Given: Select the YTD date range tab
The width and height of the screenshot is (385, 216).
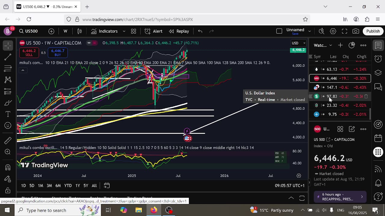Looking at the screenshot, I should (68, 186).
